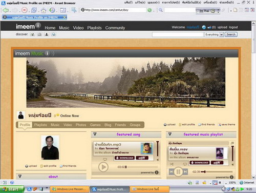Click the browser Refresh button
The image size is (256, 193).
point(34,10)
